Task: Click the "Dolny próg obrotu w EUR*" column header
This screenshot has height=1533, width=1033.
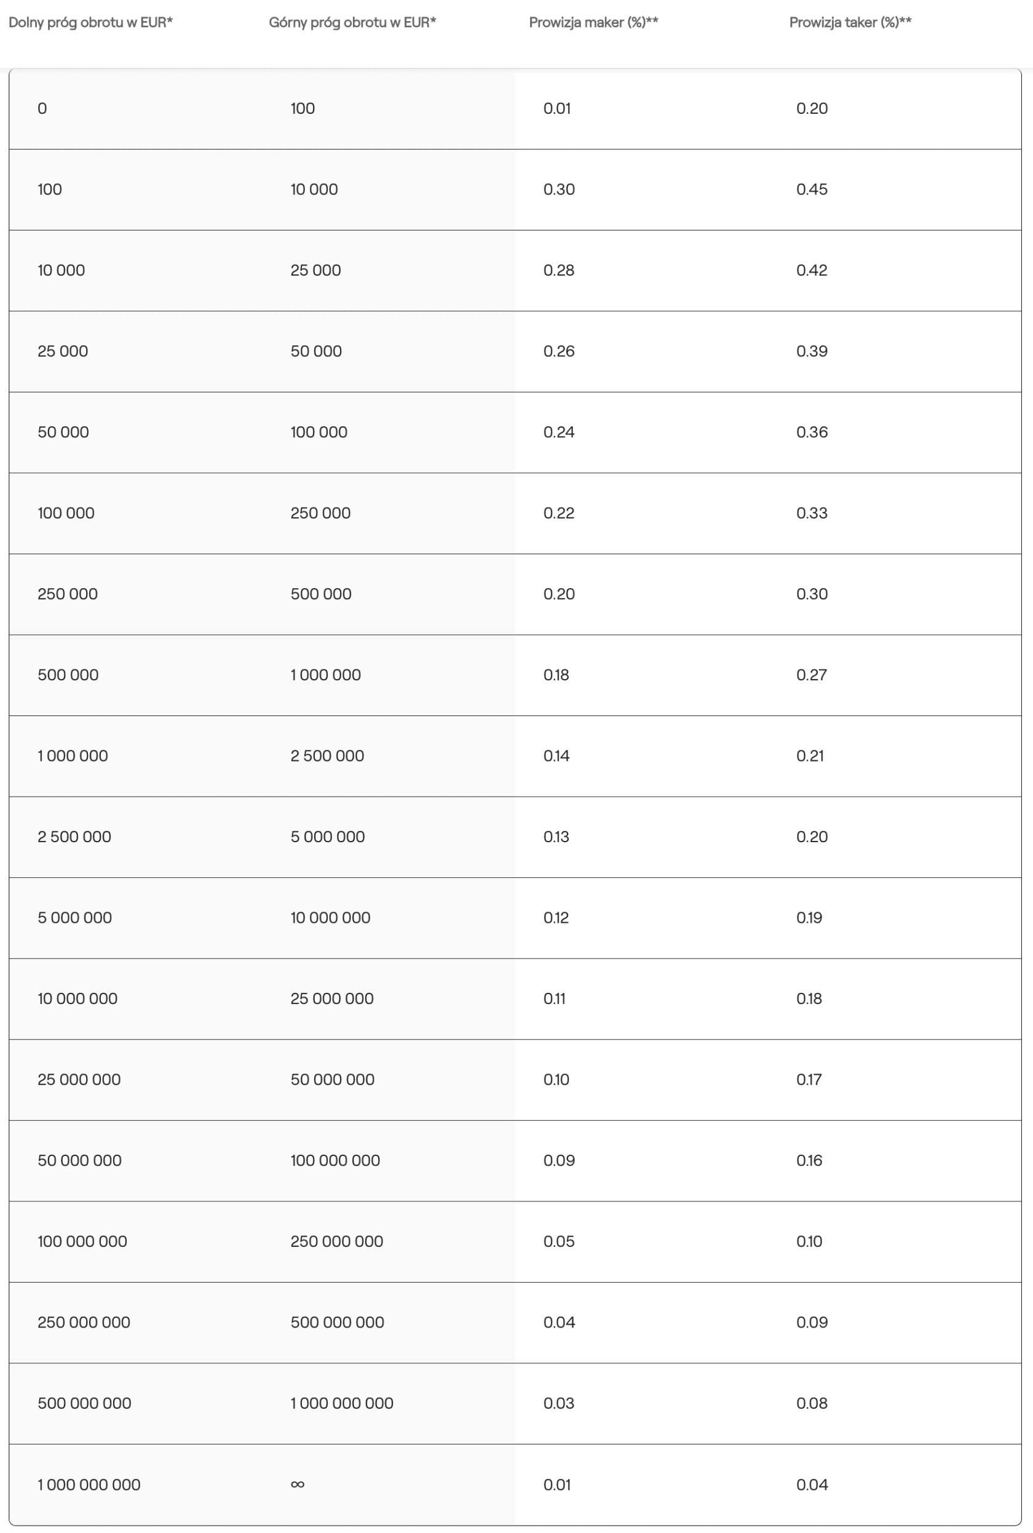Action: [90, 22]
